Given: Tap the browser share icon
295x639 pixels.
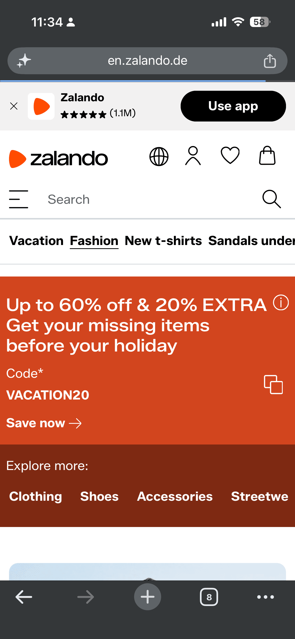Looking at the screenshot, I should (x=270, y=61).
